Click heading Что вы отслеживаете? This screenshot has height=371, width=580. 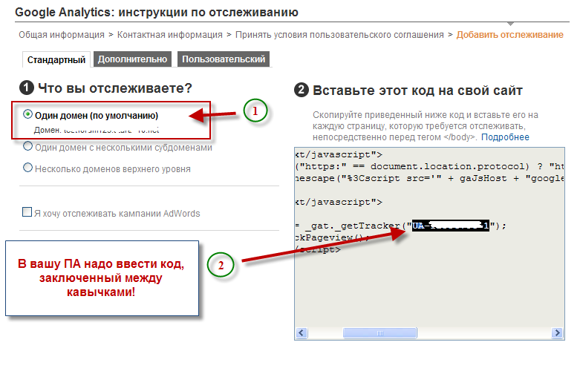click(x=114, y=88)
